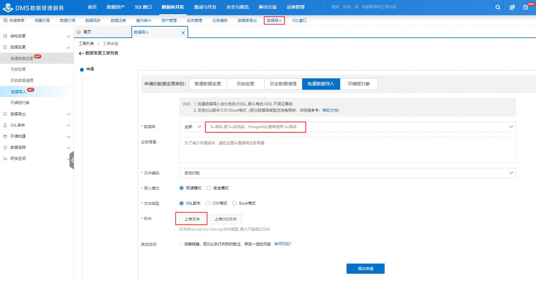
Task: Toggle the 快捷菜单 hamburger icon
Action: click(x=5, y=20)
